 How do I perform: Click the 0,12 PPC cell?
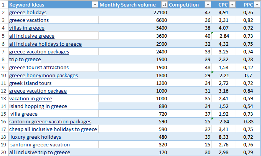(248, 67)
